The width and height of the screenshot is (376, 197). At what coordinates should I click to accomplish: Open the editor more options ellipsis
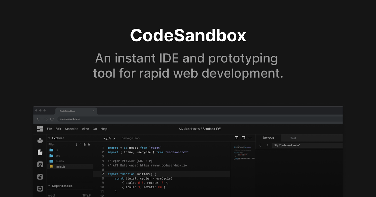point(250,138)
